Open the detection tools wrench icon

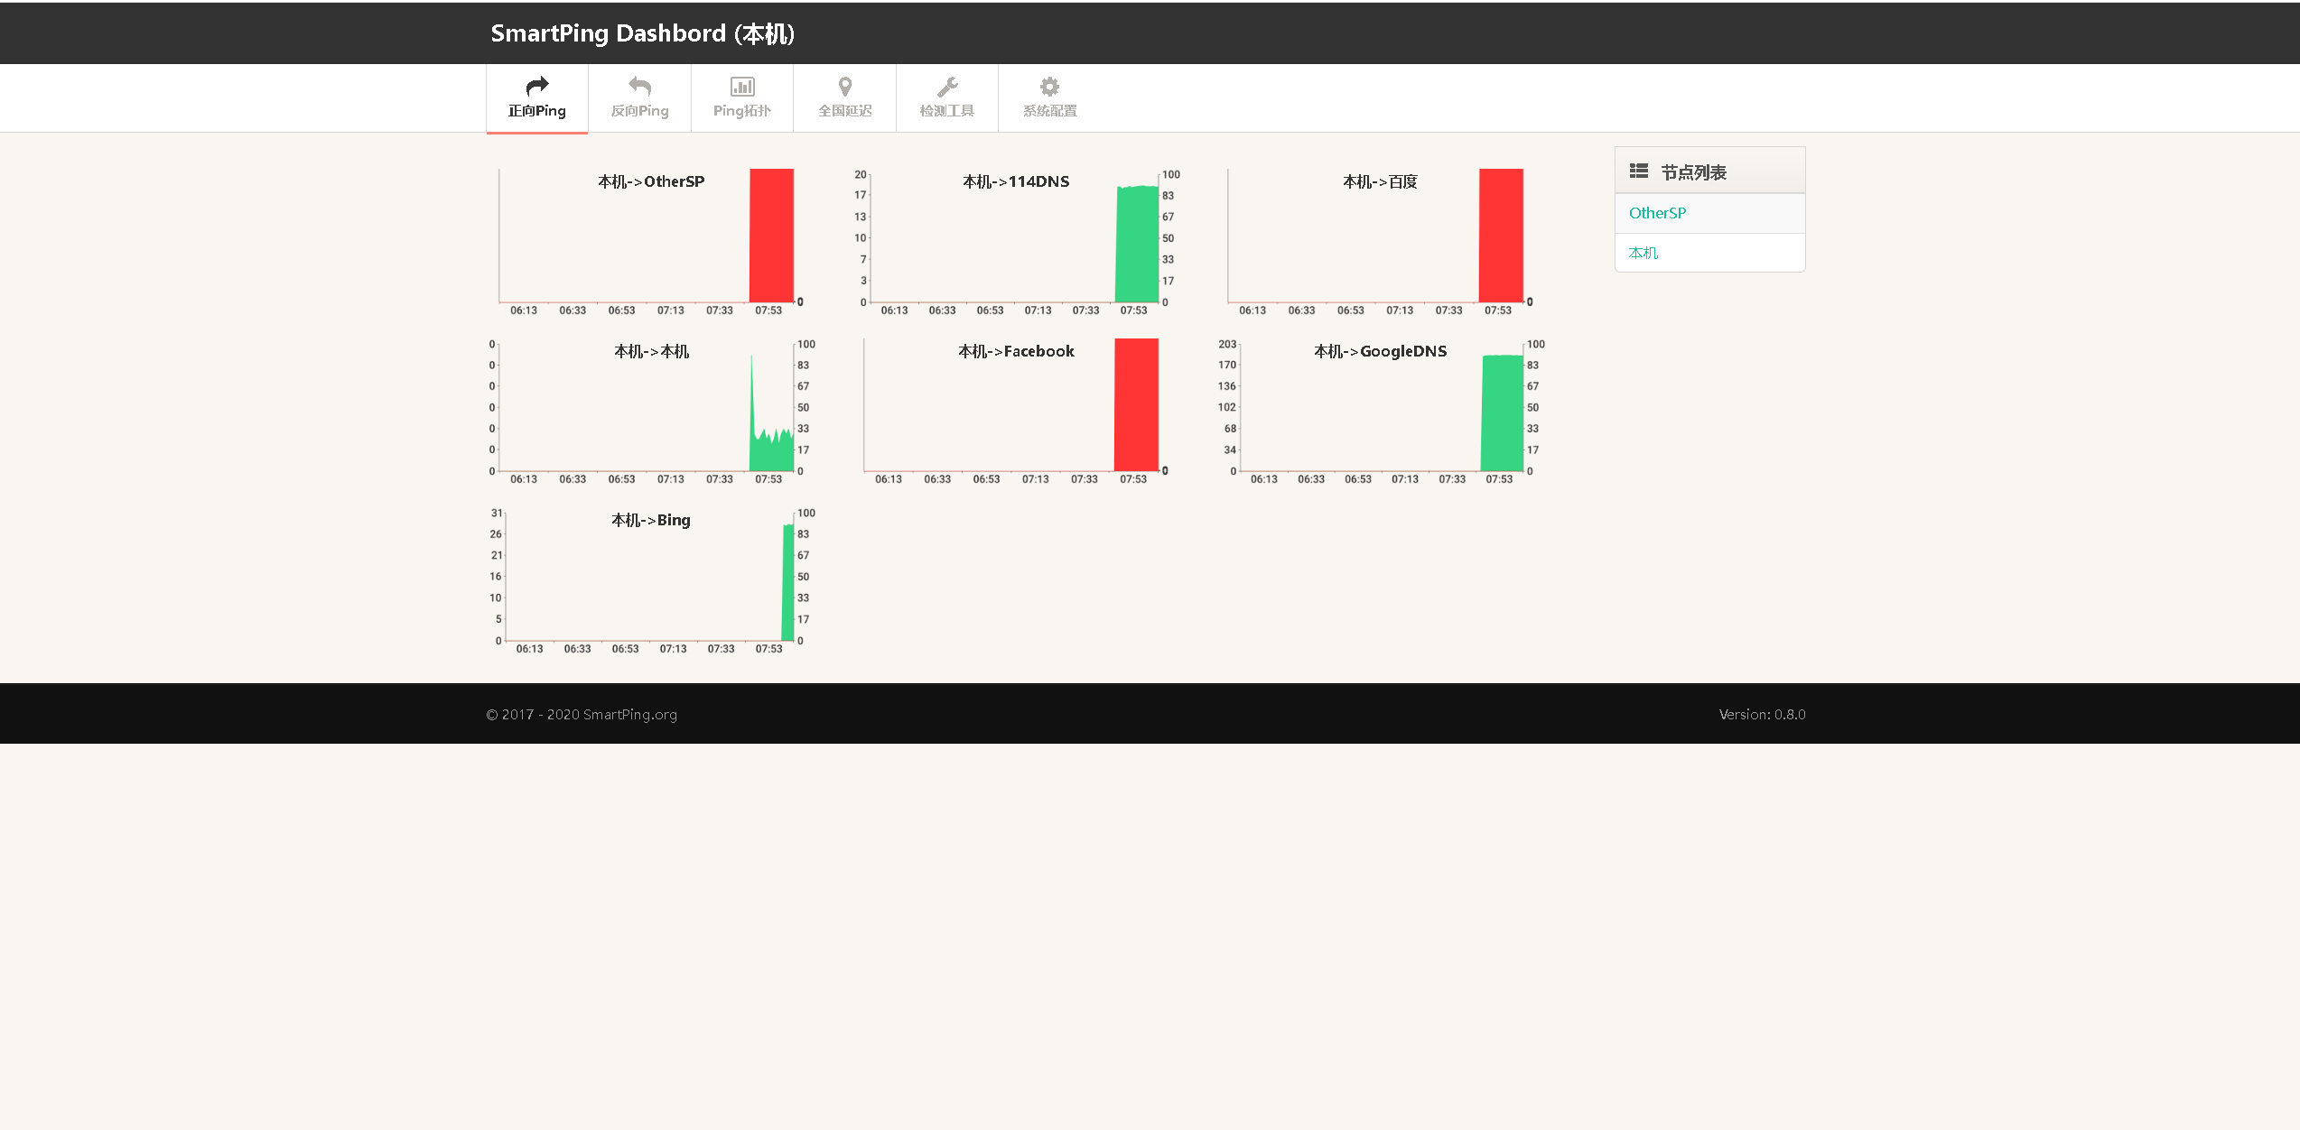click(x=947, y=87)
